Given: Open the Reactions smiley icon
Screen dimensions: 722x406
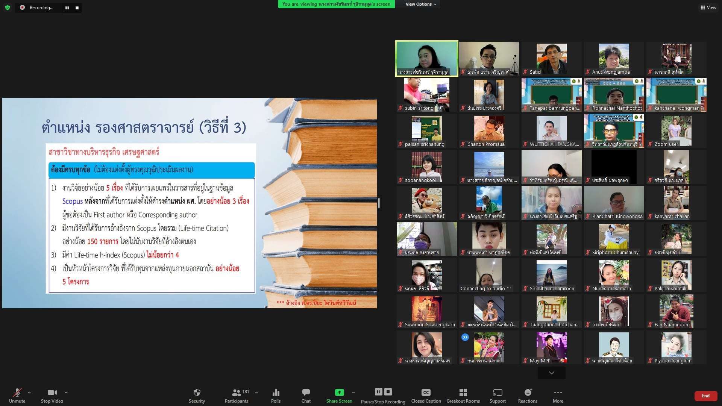Looking at the screenshot, I should coord(528,393).
